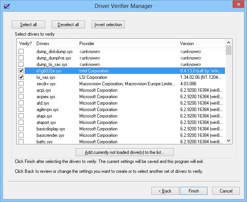Viewport: 247px width, 202px height.
Task: Click the Version column header
Action: point(201,44)
